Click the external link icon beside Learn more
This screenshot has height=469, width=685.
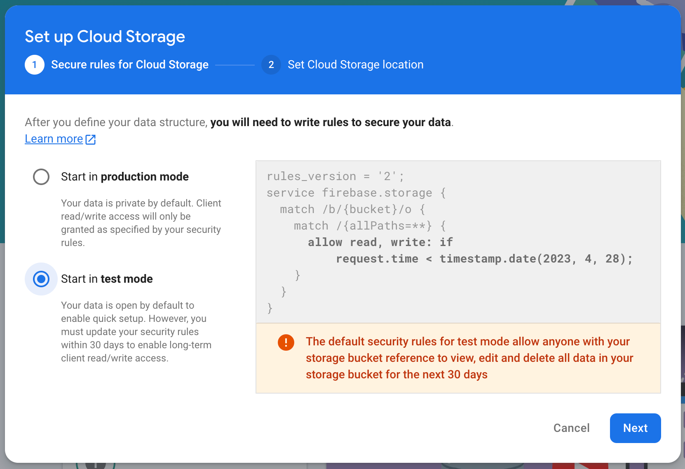[91, 139]
